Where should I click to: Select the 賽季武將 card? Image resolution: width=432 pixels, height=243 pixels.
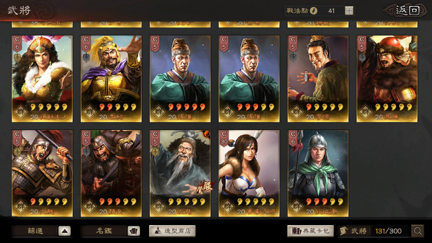249,173
